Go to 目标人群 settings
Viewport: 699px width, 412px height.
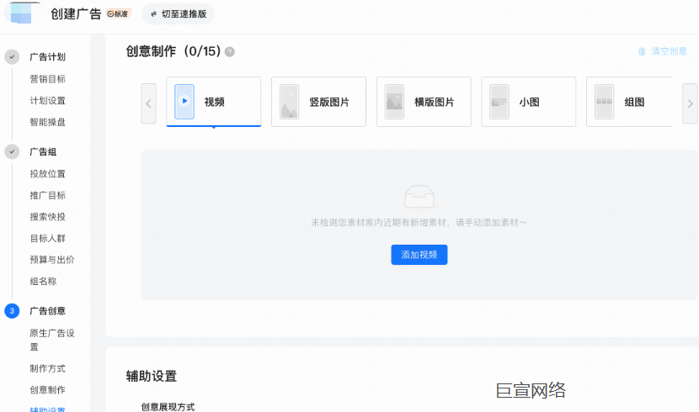tap(47, 239)
